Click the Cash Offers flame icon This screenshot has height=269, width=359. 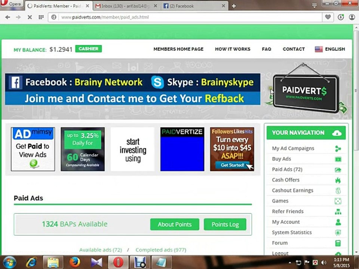click(338, 180)
